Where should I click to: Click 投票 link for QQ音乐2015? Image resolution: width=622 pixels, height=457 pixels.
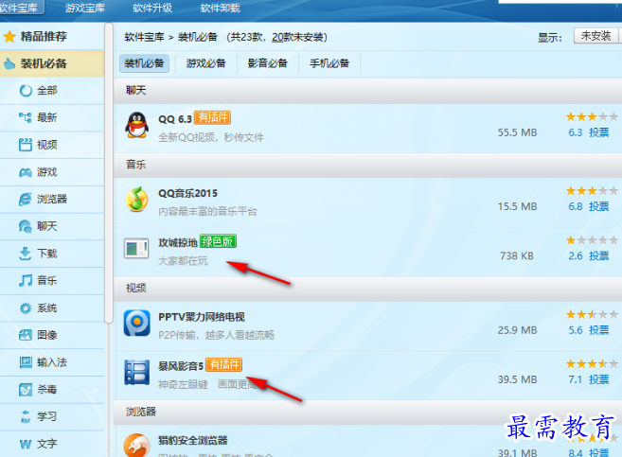coord(599,206)
